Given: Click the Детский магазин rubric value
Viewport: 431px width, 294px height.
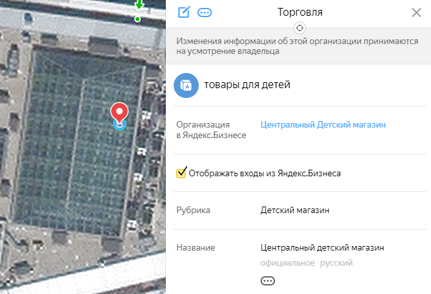Looking at the screenshot, I should point(295,210).
